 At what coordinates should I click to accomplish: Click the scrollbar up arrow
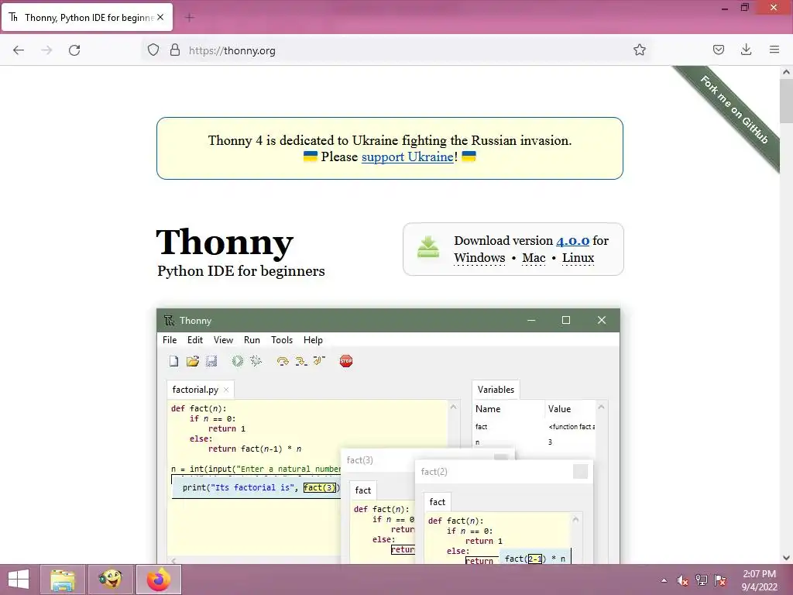(787, 72)
